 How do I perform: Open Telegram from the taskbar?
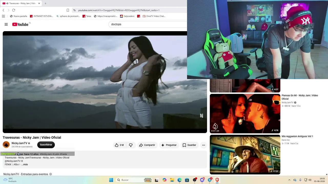tap(210, 180)
